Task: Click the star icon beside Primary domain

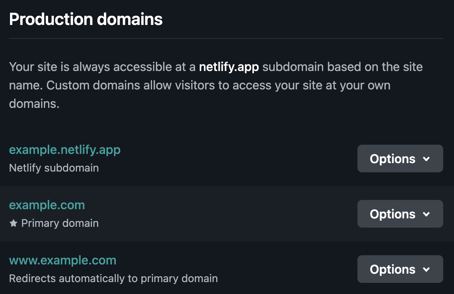Action: pyautogui.click(x=13, y=223)
